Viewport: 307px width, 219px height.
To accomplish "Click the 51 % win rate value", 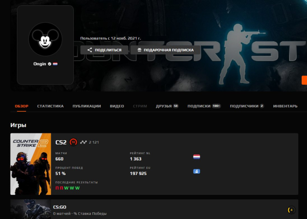I will 60,174.
